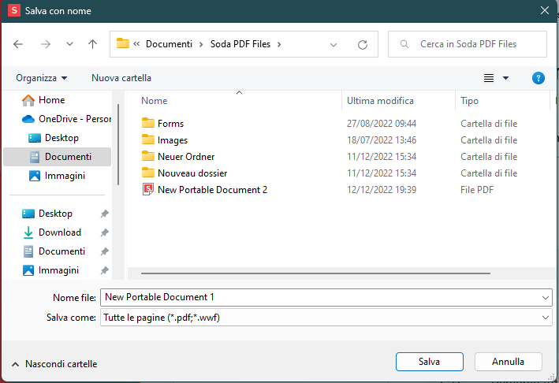Viewport: 559px width, 383px height.
Task: Click pin icon next to Desktop
Action: pos(104,214)
